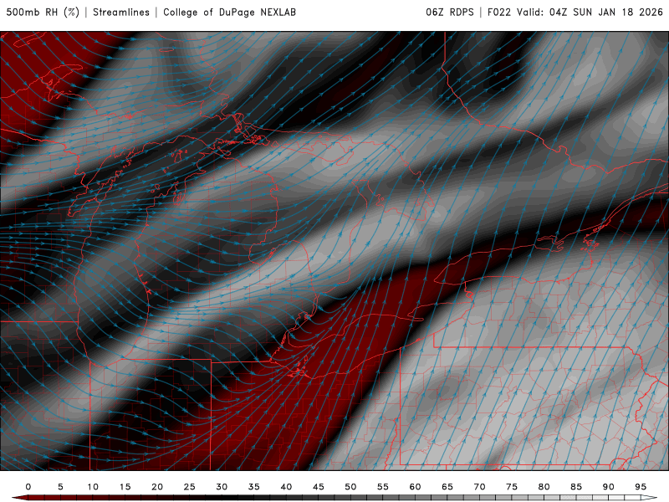Click the 'College of DuPage NEXLAB' text
Viewport: 669px width, 502px height.
[x=229, y=12]
